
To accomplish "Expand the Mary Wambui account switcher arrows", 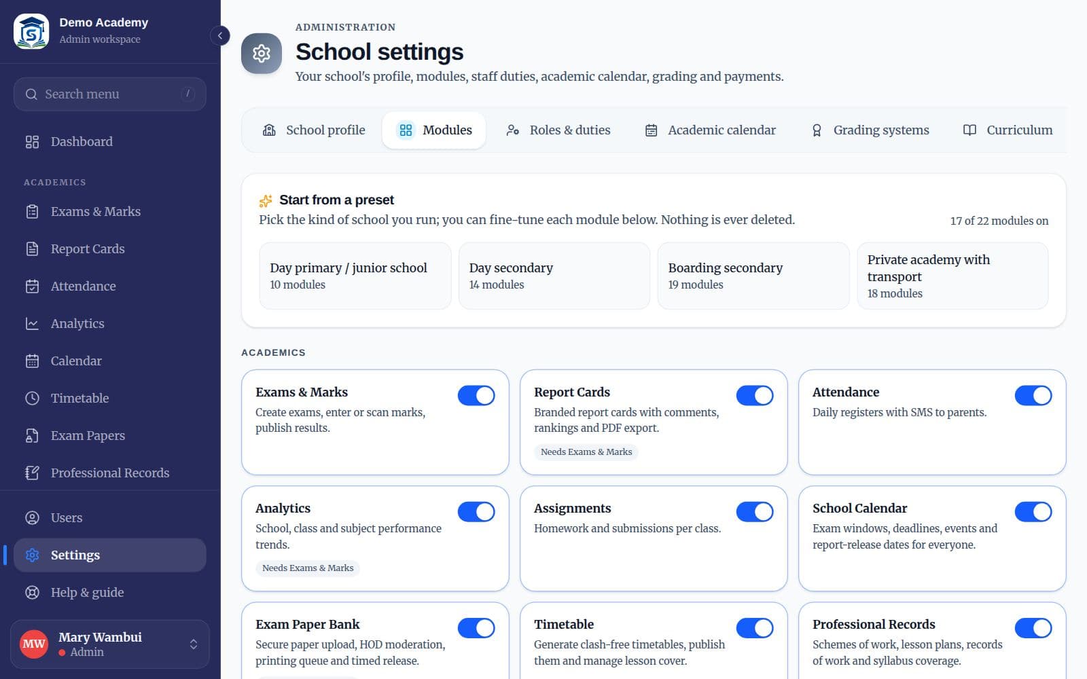I will point(194,644).
